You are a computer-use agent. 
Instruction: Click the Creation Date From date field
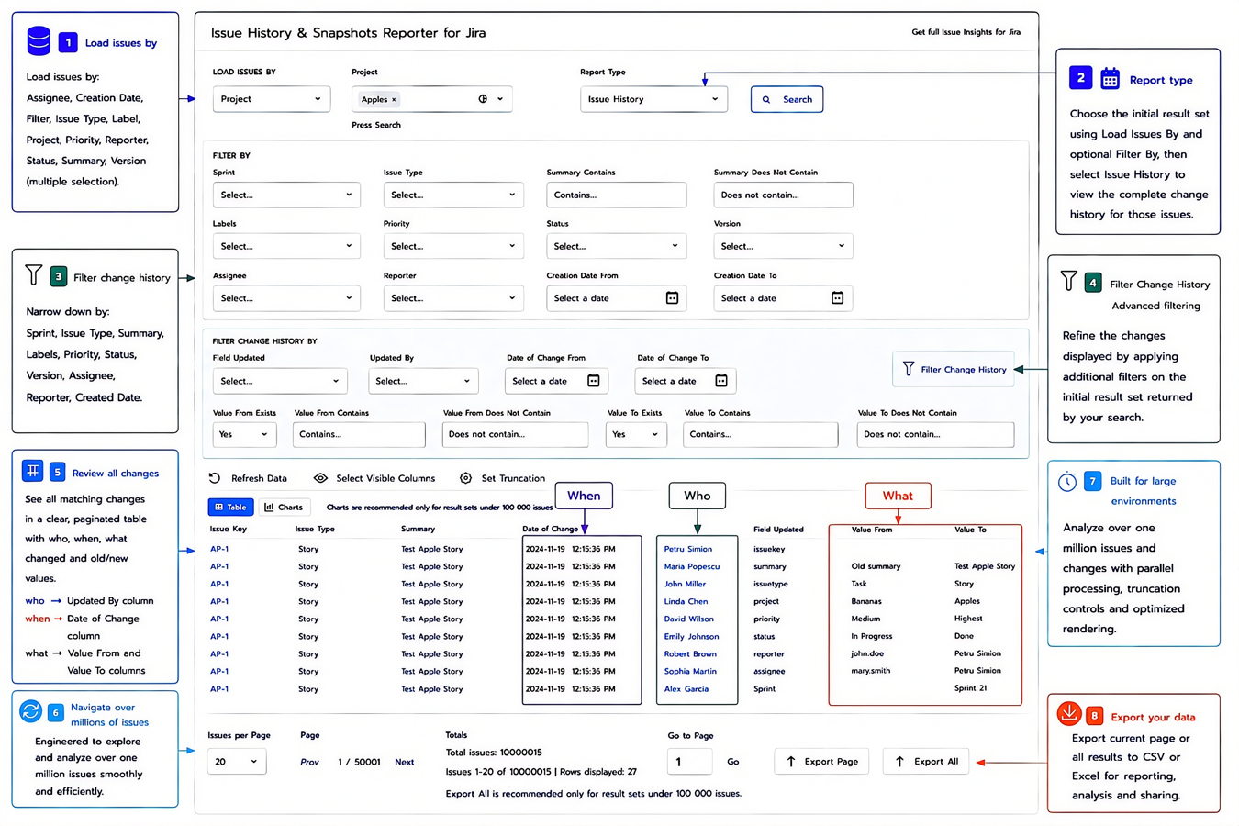point(616,298)
